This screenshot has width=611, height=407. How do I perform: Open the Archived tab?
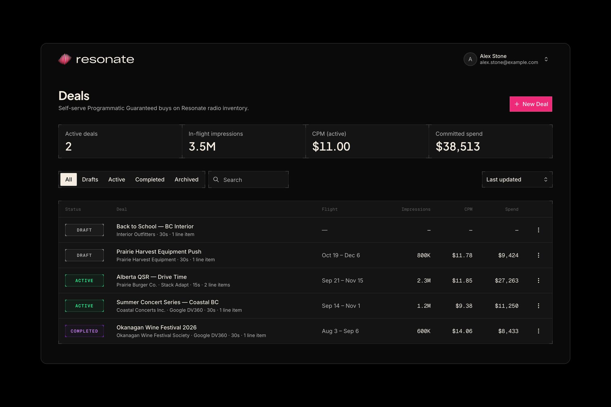click(x=186, y=180)
